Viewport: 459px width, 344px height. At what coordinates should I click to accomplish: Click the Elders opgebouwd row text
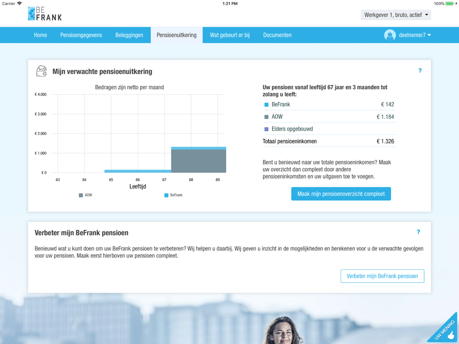tap(292, 129)
